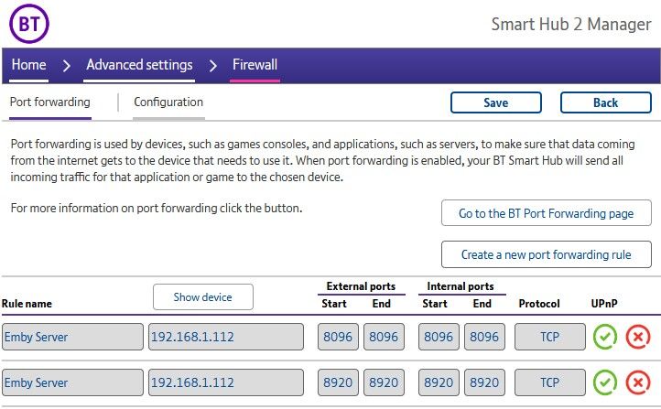Go to the BT Port Forwarding page
This screenshot has height=409, width=661.
point(546,213)
